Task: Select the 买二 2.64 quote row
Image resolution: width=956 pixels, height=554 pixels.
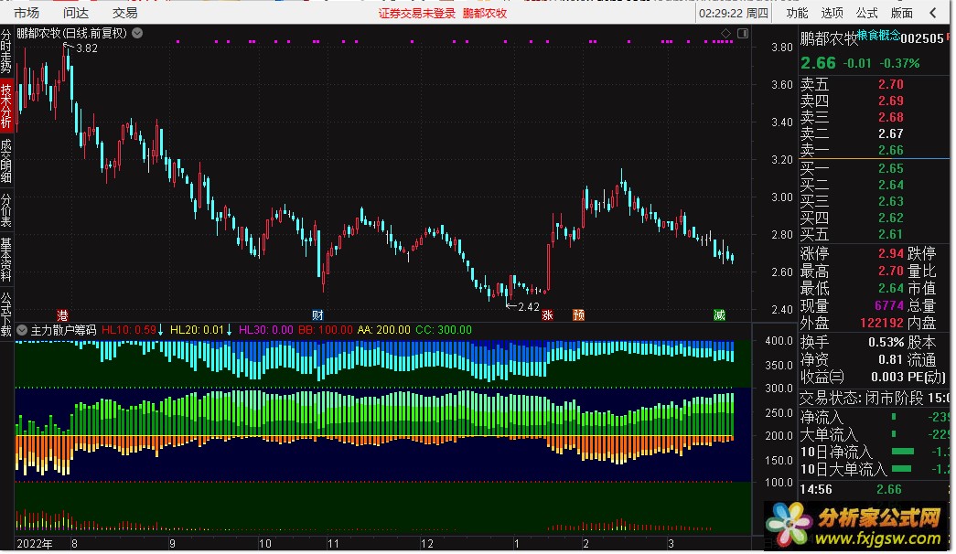Action: [875, 185]
